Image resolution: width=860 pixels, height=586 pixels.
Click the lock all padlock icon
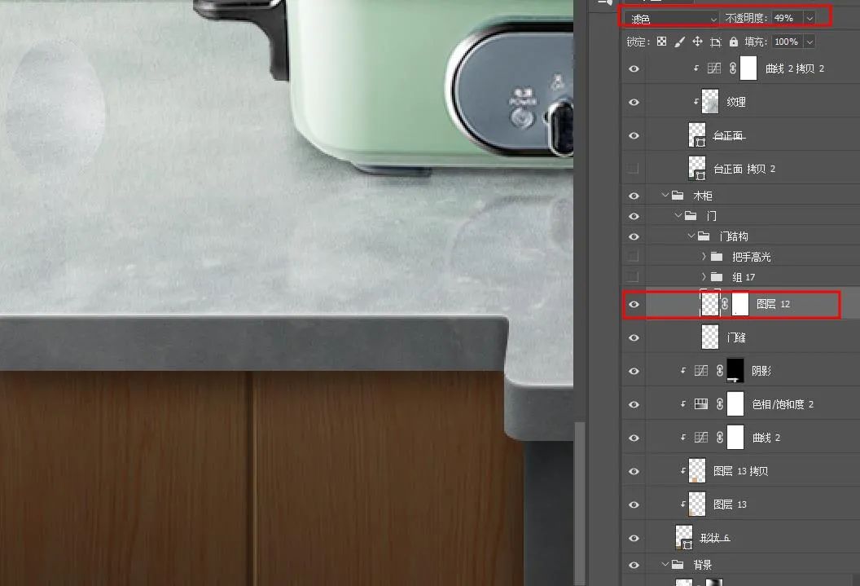pyautogui.click(x=734, y=42)
